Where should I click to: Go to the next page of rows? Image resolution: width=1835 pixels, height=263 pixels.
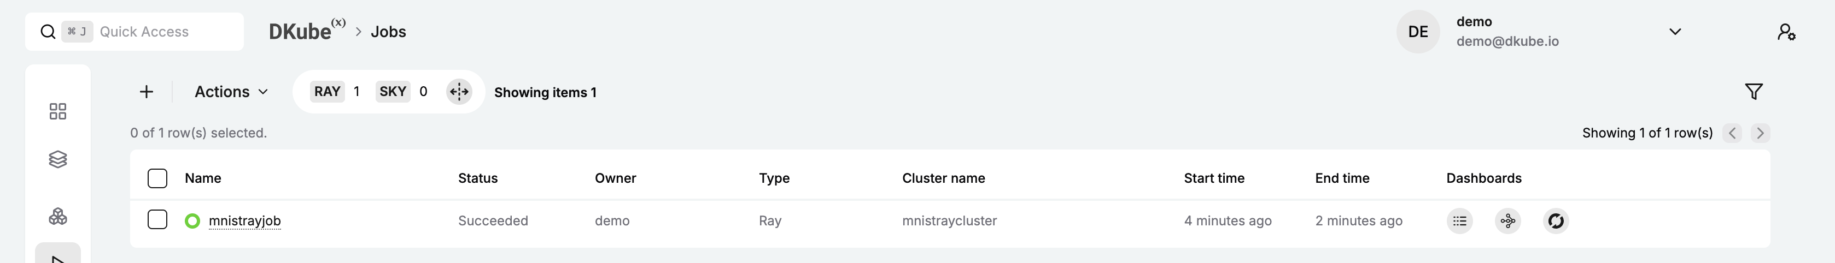click(x=1760, y=133)
